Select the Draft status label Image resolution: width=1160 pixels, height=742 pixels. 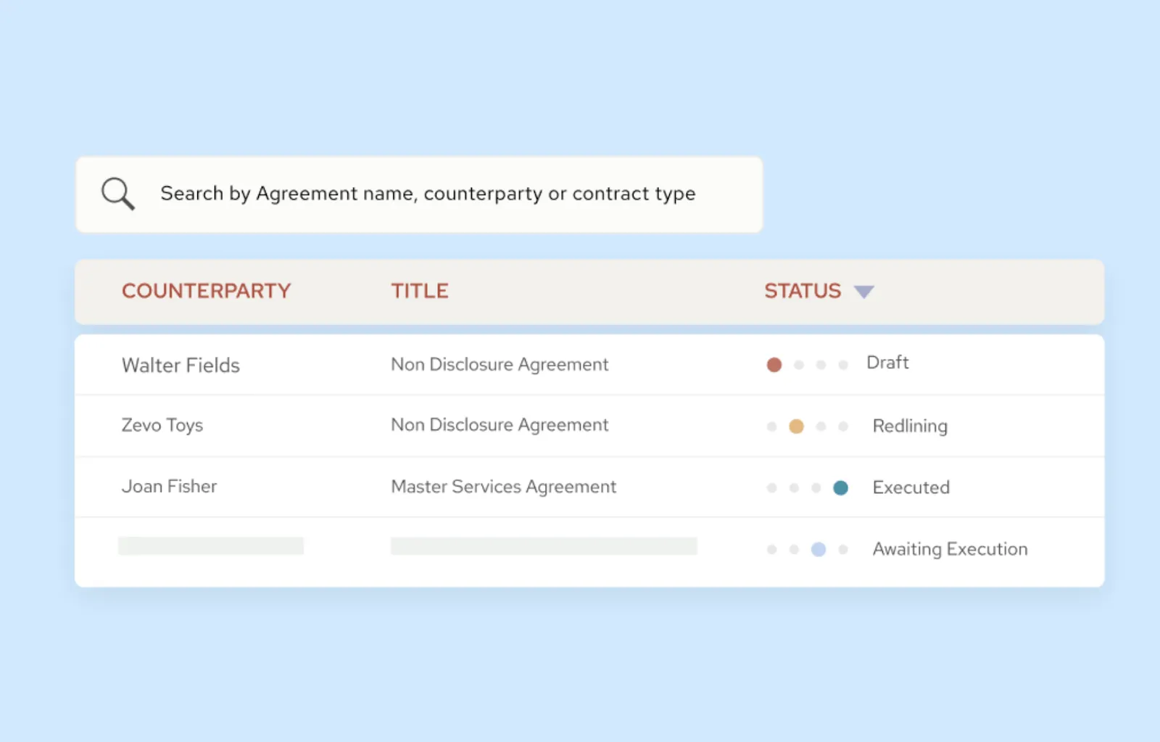coord(887,363)
